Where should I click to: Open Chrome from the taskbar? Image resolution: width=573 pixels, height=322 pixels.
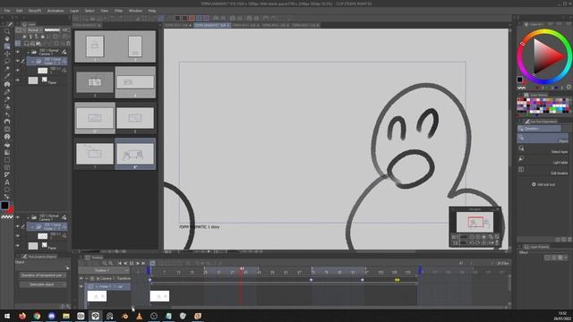pyautogui.click(x=37, y=316)
